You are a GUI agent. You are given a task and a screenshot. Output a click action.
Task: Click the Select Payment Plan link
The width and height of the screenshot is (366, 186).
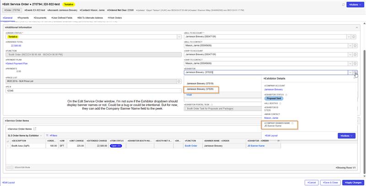[16, 64]
